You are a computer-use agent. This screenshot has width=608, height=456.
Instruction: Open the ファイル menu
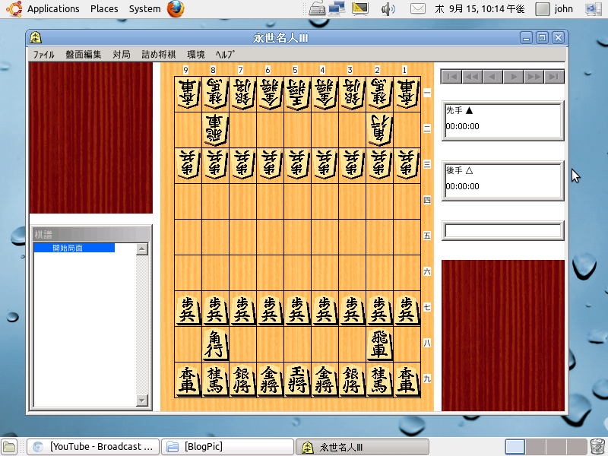(43, 54)
